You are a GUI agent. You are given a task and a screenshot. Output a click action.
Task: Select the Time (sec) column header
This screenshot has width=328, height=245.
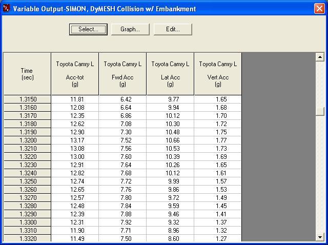coord(27,74)
